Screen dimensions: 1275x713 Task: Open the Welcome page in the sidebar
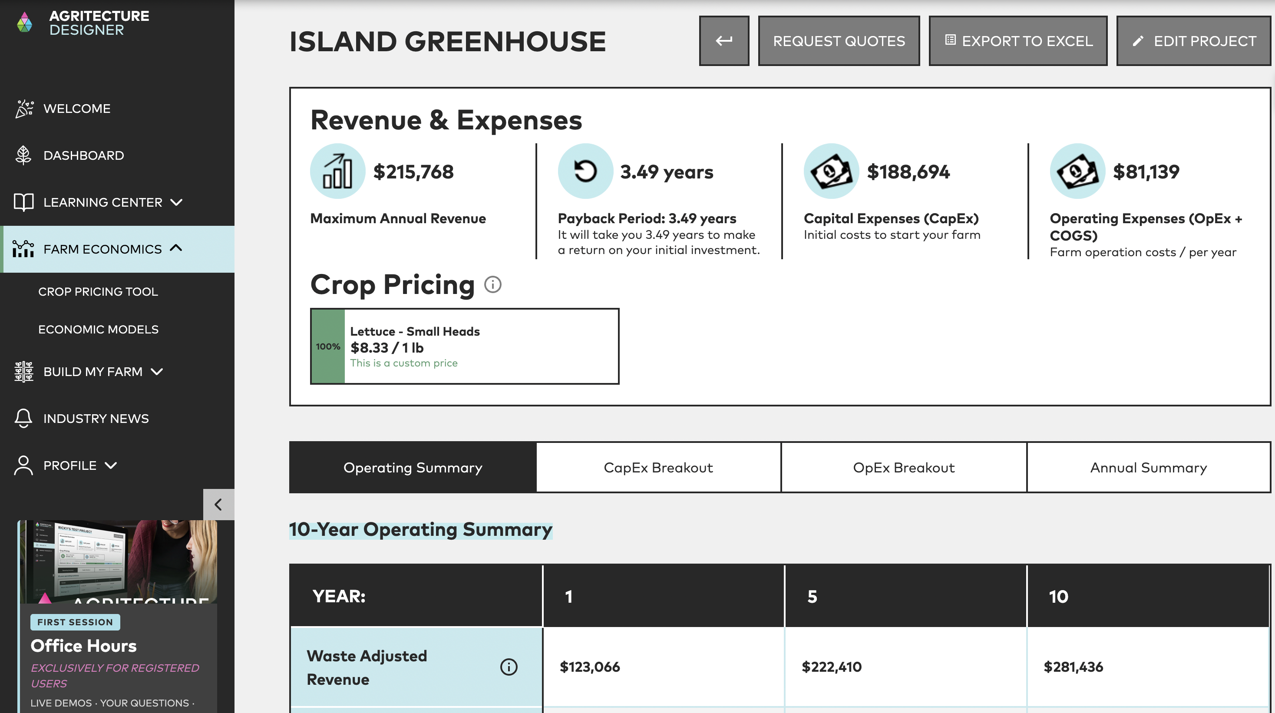tap(77, 109)
